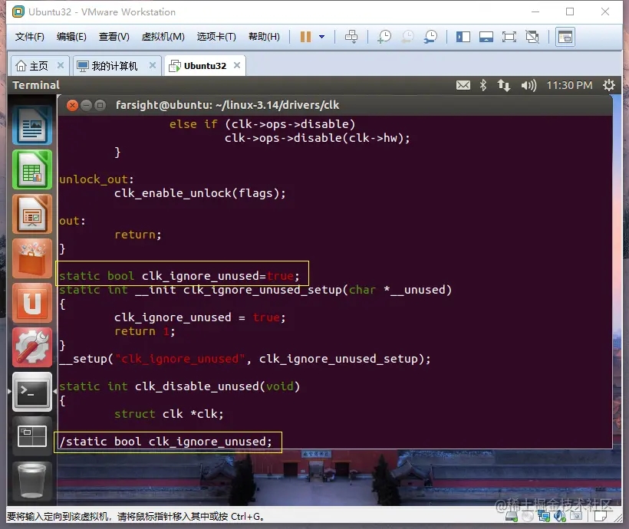Launch LibreOffice Calc from the launcher

32,169
